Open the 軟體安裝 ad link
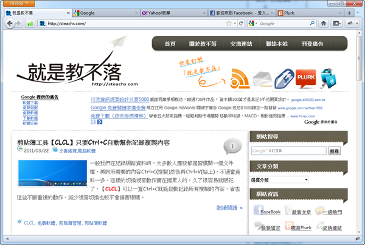This screenshot has width=365, height=245. pos(30,123)
